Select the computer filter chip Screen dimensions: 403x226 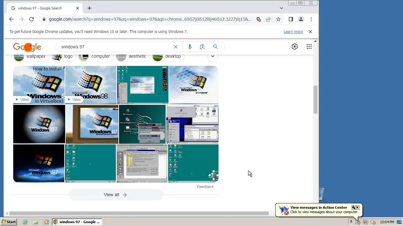click(x=96, y=57)
